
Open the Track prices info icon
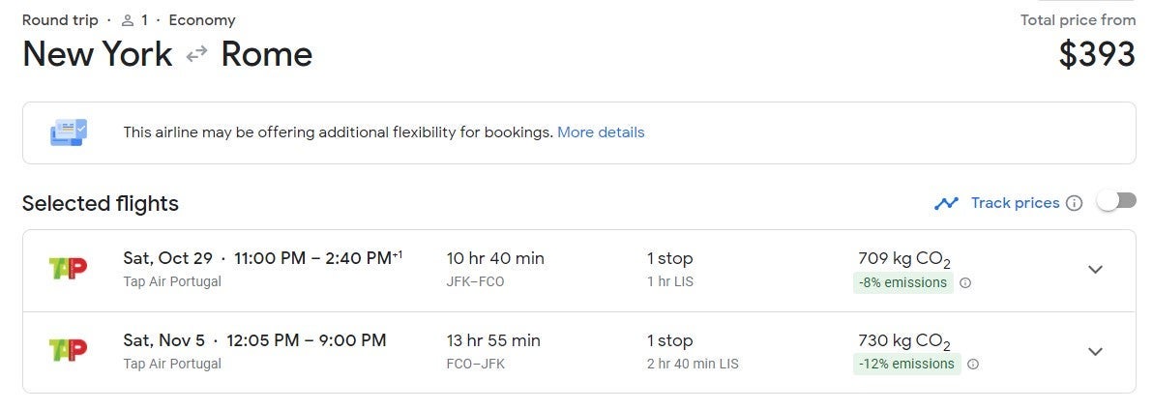1074,203
